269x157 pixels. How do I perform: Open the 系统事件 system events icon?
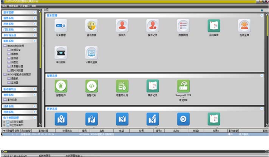point(213,26)
